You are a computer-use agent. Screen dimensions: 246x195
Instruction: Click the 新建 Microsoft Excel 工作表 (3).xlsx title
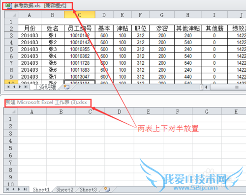[46, 103]
